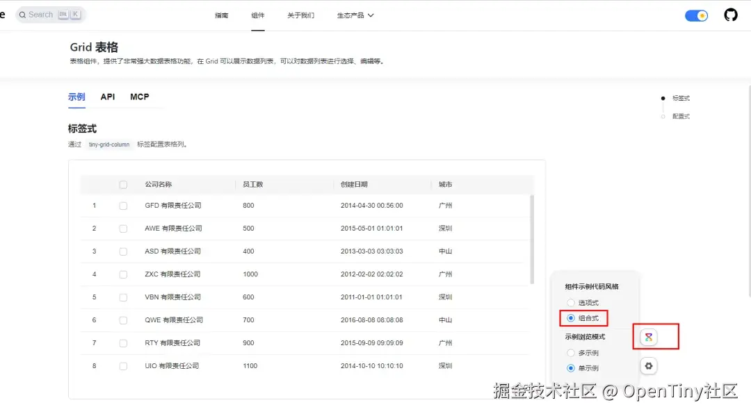Click the GFD 有限责任公司 cell
751x414 pixels.
pos(173,206)
